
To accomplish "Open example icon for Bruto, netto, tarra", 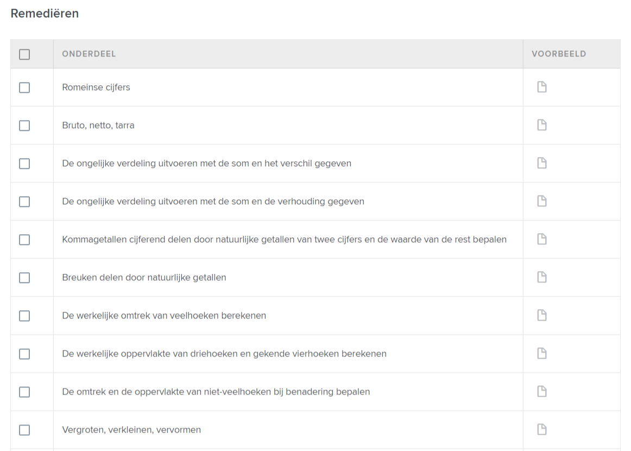I will (541, 125).
